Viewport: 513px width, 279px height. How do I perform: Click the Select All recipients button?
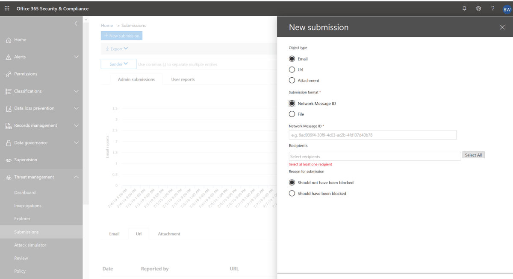[473, 155]
